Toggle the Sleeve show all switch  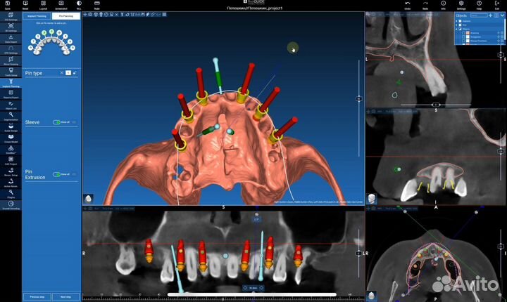click(56, 122)
